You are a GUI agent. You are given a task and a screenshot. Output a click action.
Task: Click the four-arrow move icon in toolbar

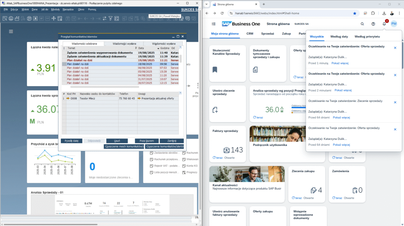click(54, 18)
